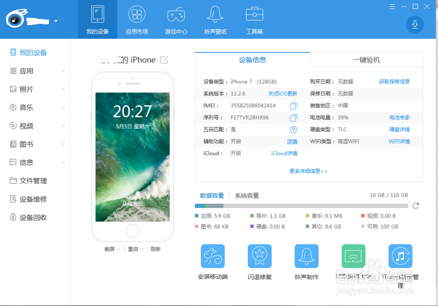Switch to the 设备信息 tab
This screenshot has height=306, width=438.
tap(252, 60)
